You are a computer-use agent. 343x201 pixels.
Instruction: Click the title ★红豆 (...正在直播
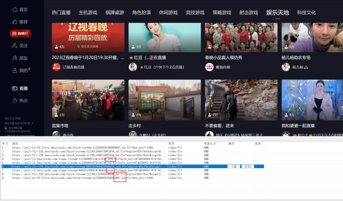148,58
